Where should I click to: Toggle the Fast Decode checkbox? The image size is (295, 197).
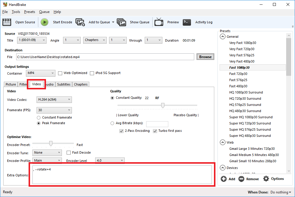coord(69,153)
